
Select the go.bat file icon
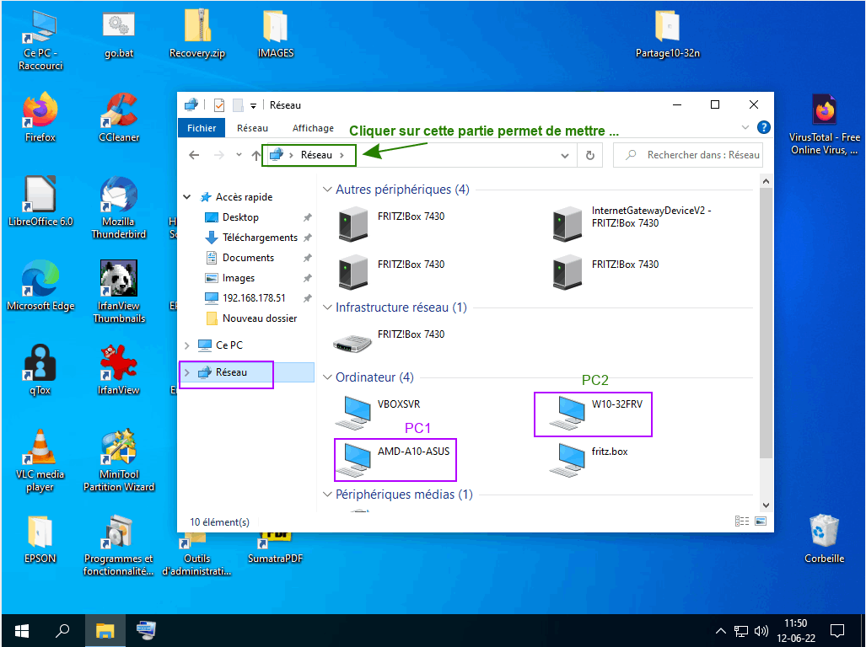[x=119, y=35]
